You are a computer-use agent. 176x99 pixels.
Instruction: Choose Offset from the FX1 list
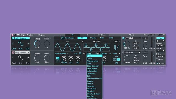click(x=94, y=59)
